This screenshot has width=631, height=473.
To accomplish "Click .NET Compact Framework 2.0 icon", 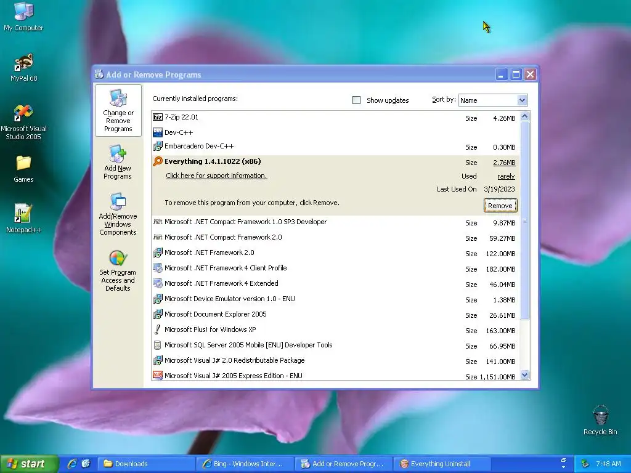I will (x=157, y=237).
